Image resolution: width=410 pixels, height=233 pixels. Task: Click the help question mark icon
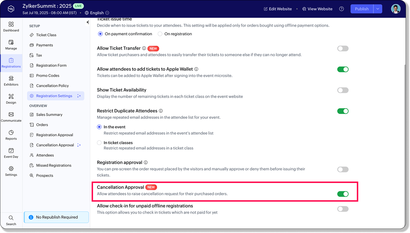point(341,9)
